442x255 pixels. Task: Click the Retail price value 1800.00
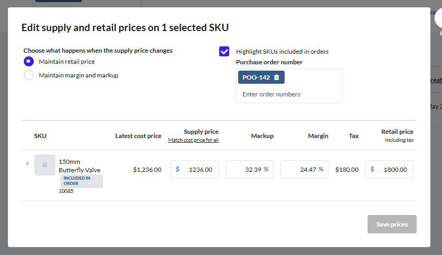(395, 170)
